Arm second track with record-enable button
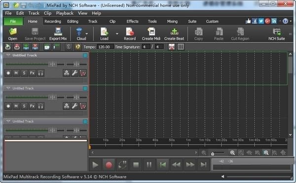This screenshot has height=183, width=296. pyautogui.click(x=8, y=106)
